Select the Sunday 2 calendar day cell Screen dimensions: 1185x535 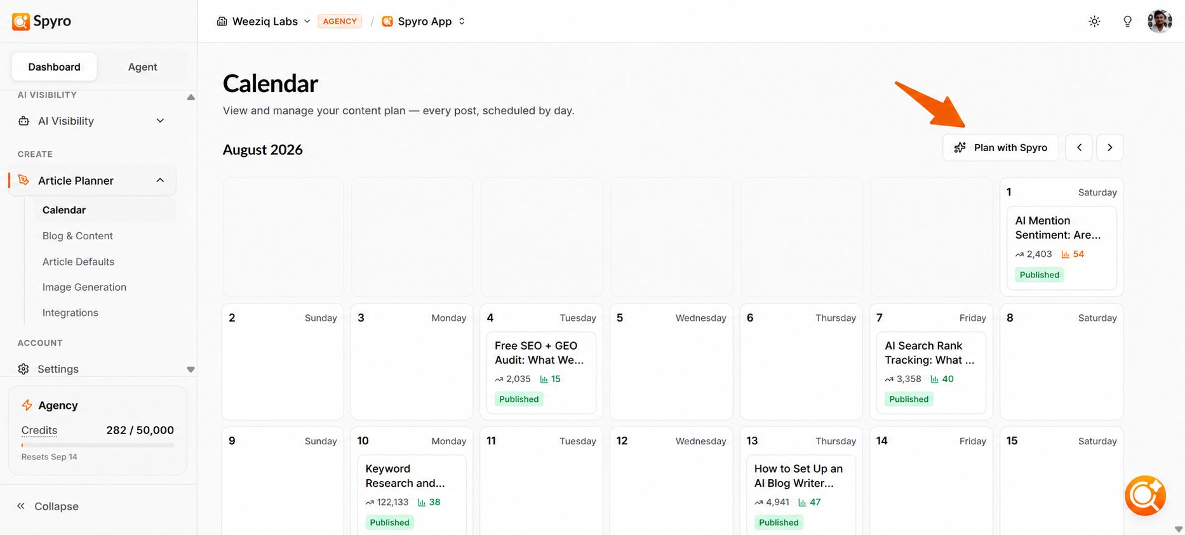[283, 362]
